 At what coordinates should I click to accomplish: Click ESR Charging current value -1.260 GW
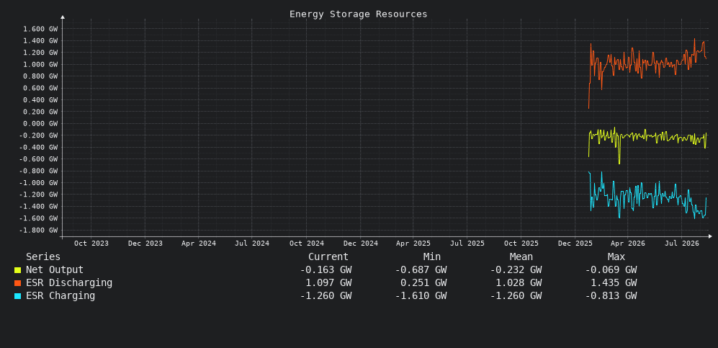point(326,296)
